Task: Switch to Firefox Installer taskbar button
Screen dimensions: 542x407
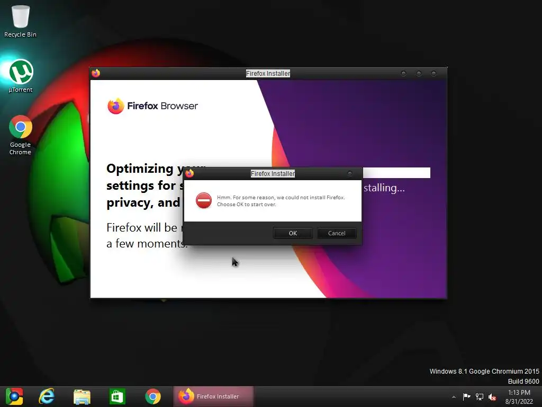Action: click(213, 396)
